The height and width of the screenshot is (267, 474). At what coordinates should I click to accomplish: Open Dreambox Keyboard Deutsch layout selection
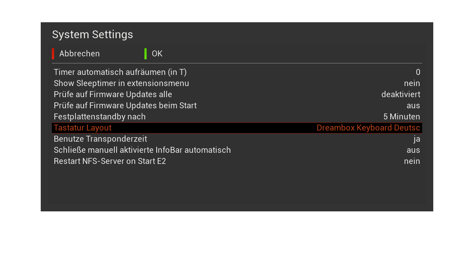point(368,128)
